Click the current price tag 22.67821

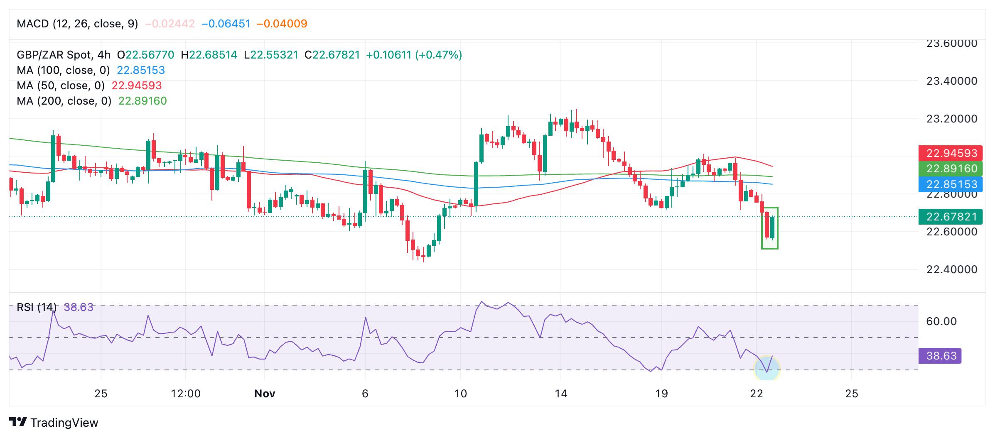951,217
